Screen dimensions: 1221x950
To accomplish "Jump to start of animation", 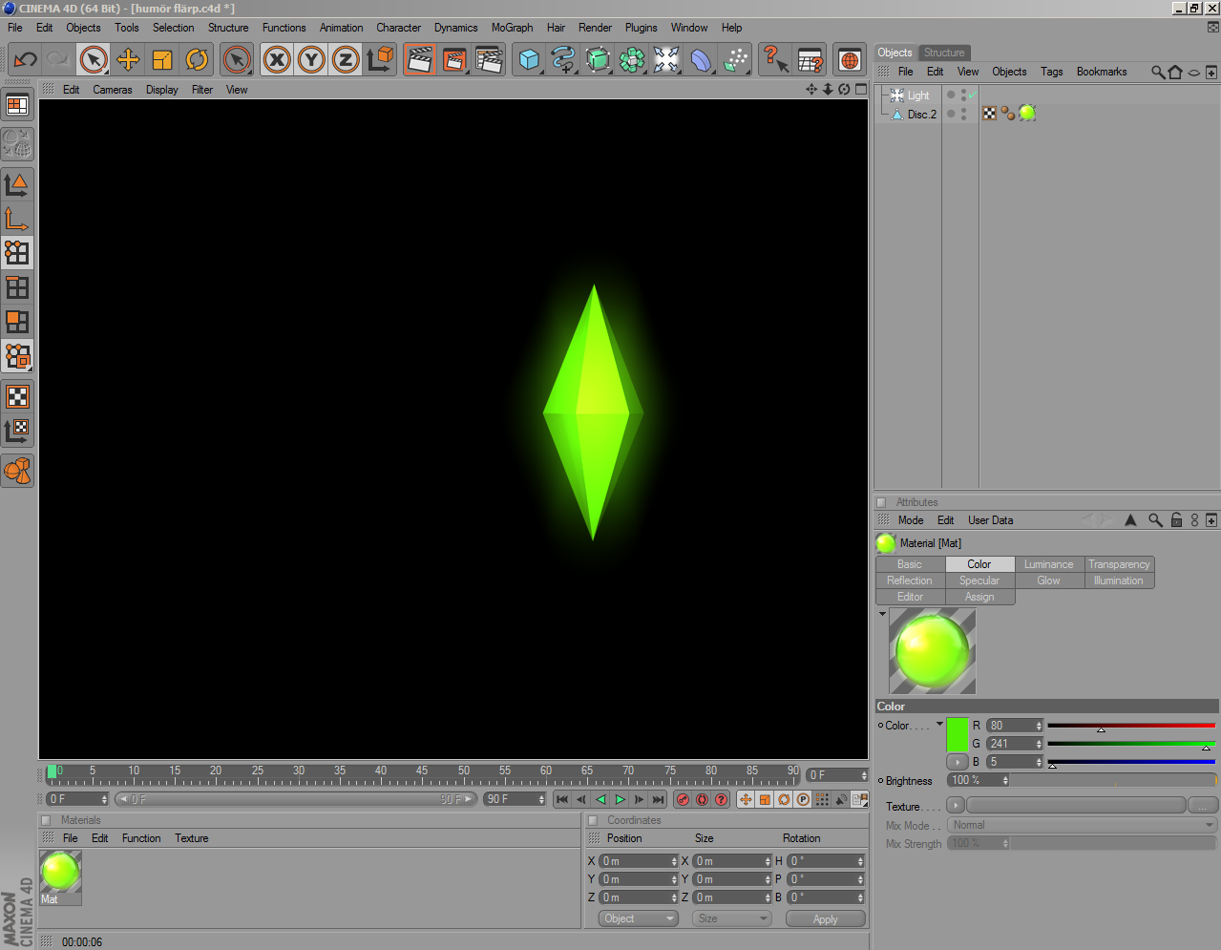I will [562, 799].
